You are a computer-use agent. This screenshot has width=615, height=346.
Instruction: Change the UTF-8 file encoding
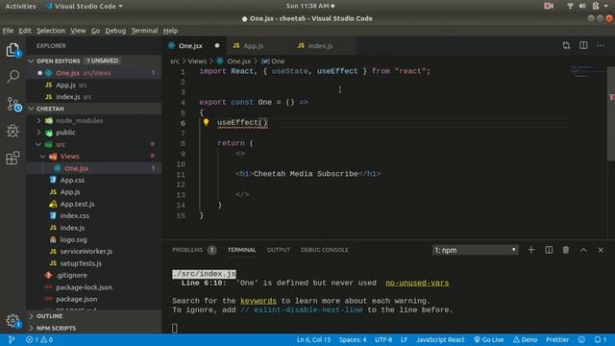(383, 339)
